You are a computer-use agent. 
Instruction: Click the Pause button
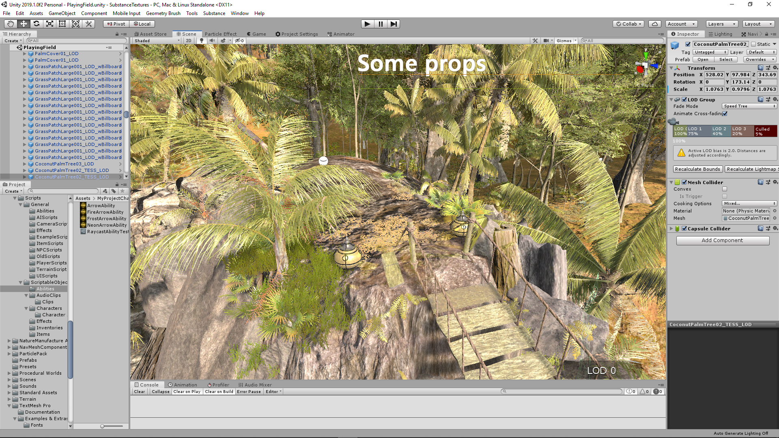coord(381,24)
